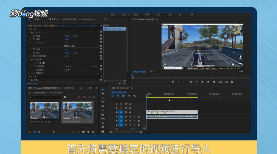Click New Bin folder icon in Project panel
This screenshot has height=154, width=277.
[x=83, y=132]
